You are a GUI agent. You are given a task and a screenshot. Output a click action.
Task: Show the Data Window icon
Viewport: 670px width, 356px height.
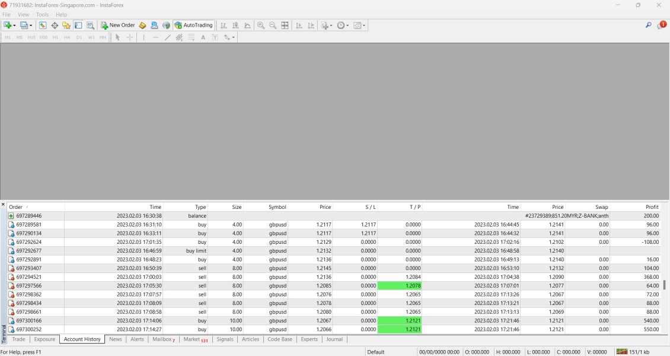pos(55,26)
